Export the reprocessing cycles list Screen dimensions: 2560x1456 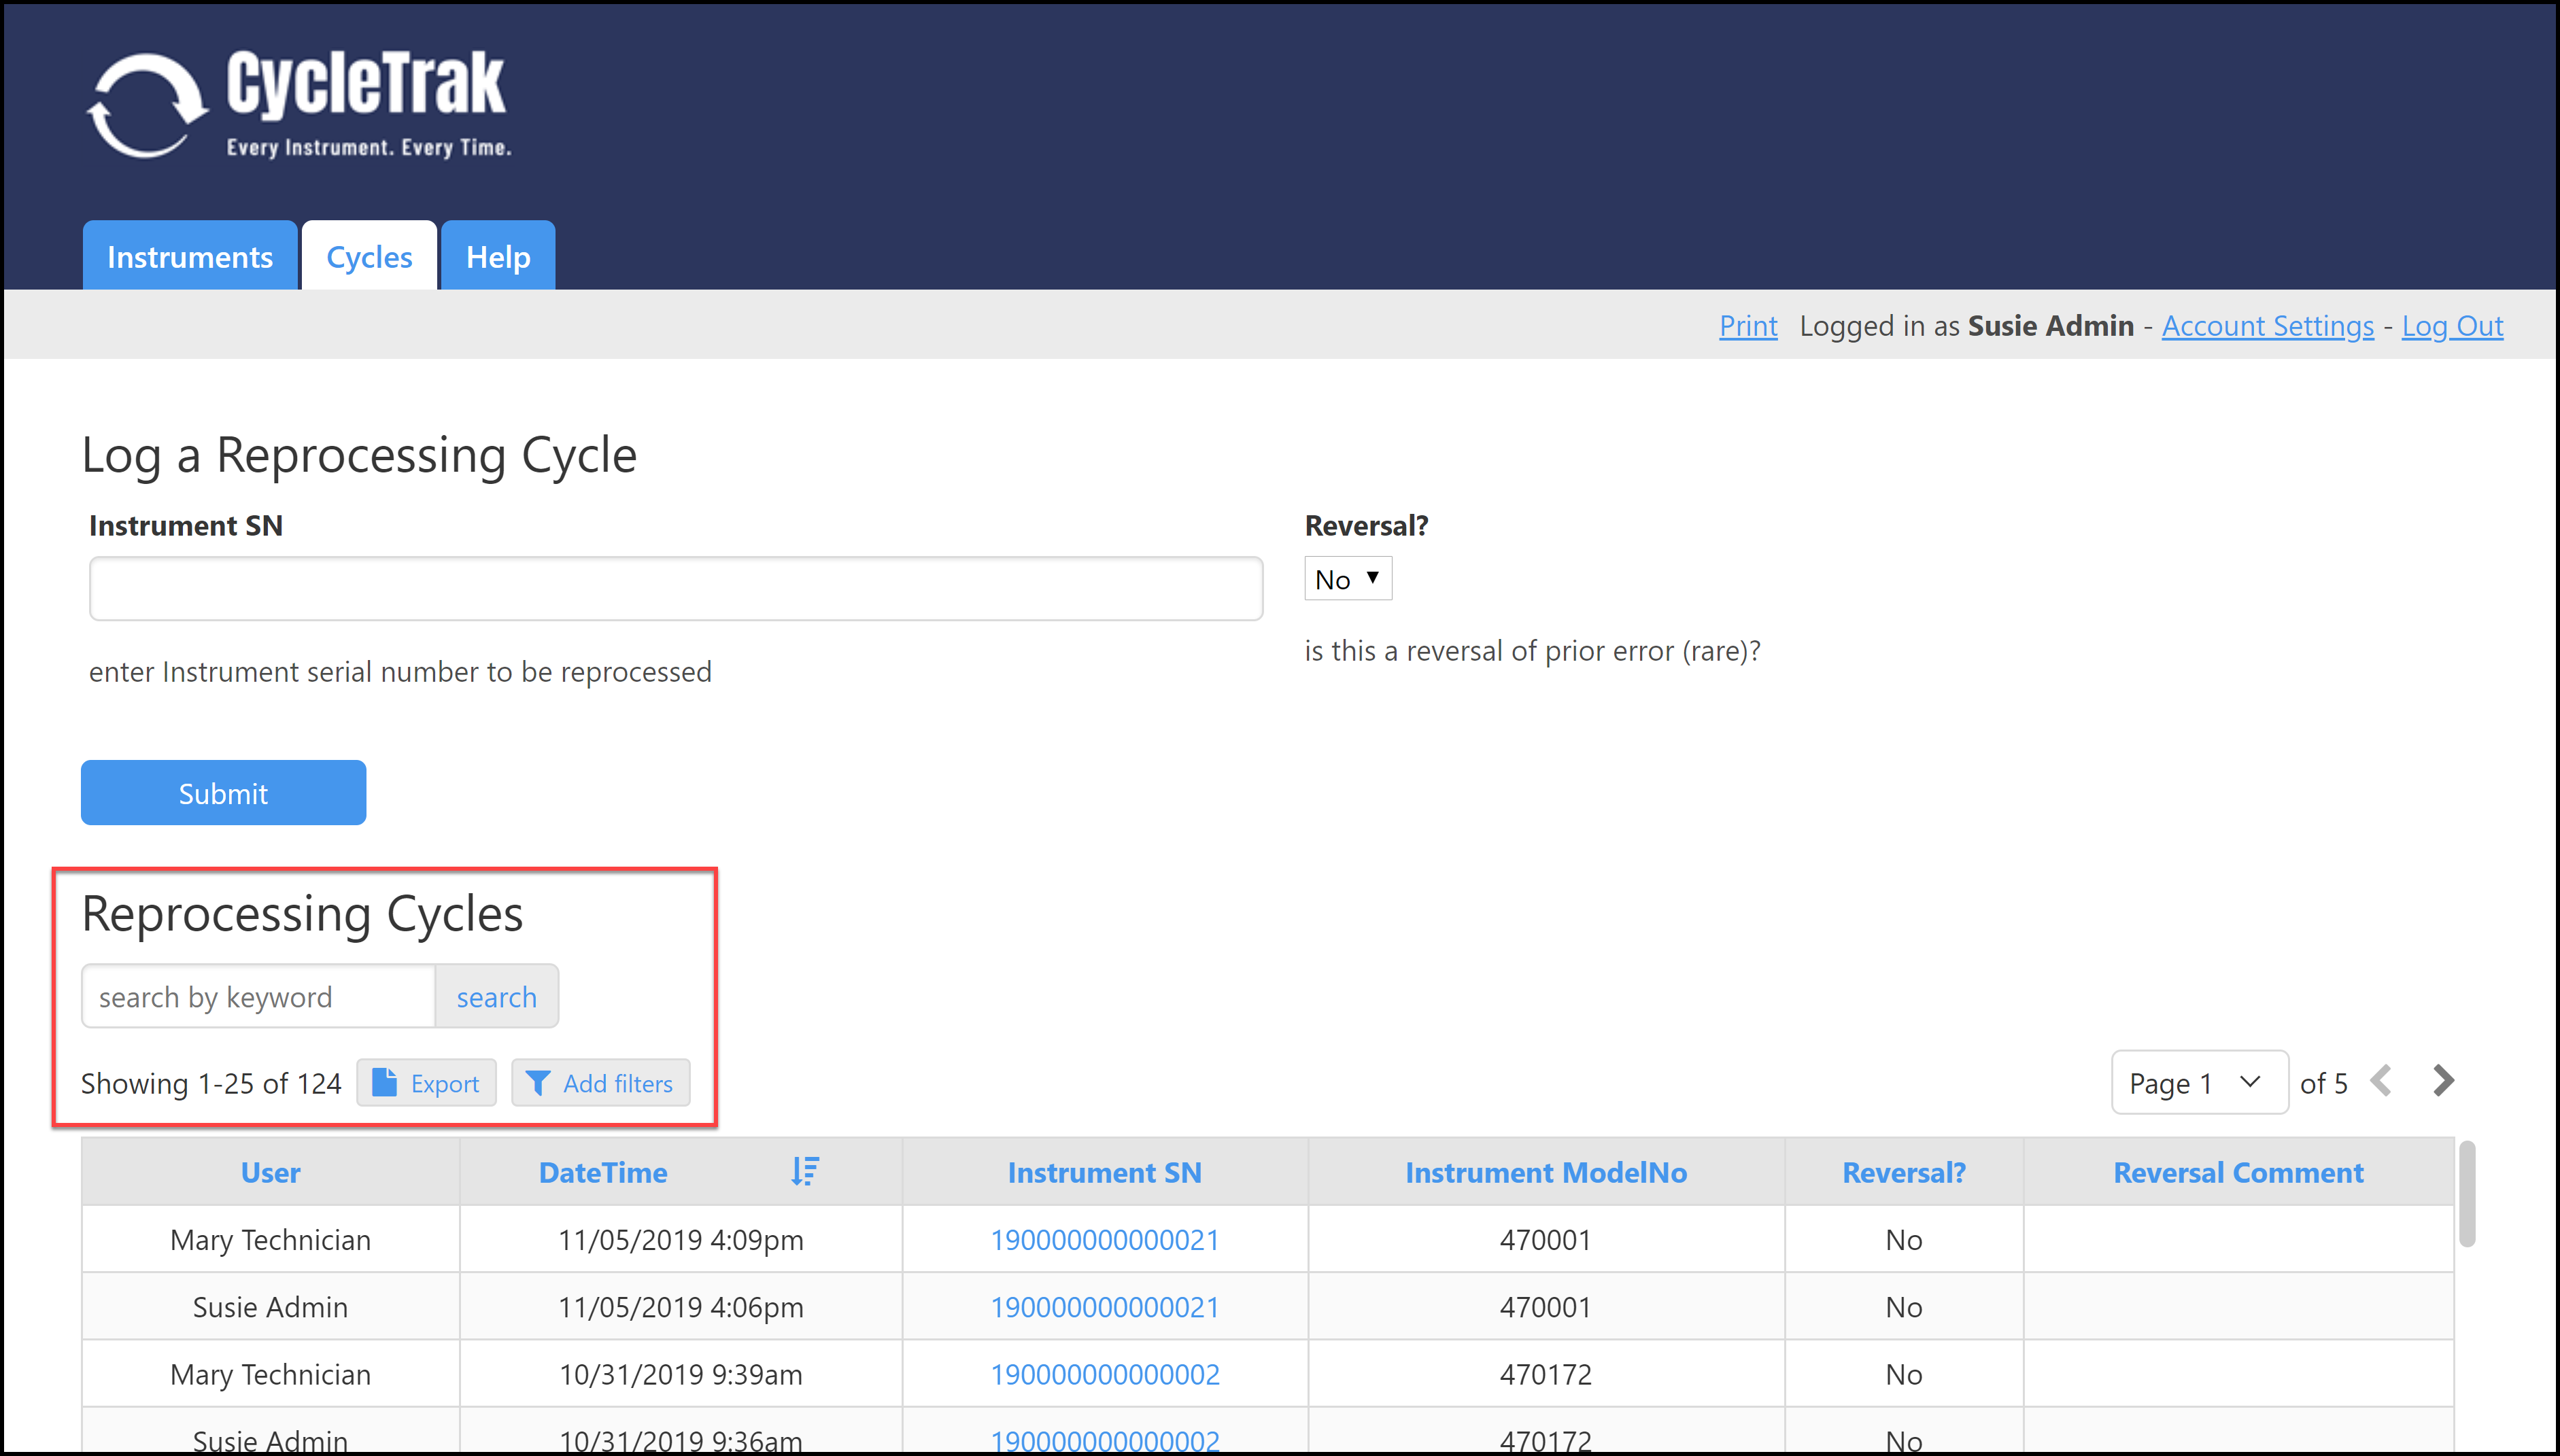pos(426,1083)
